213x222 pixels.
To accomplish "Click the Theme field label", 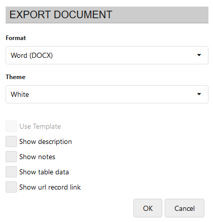I will coord(16,77).
